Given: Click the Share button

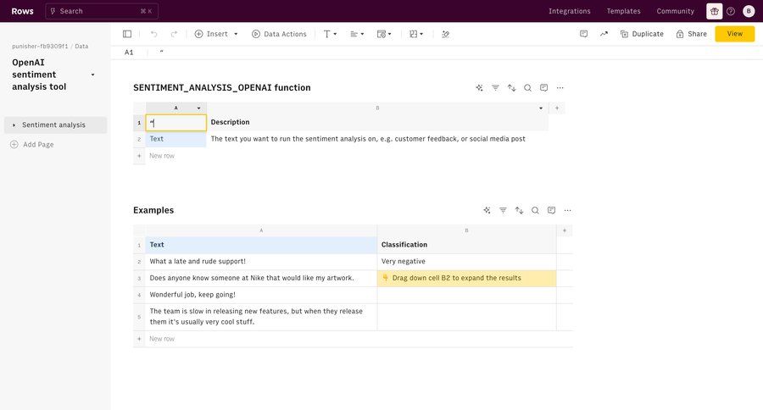Looking at the screenshot, I should click(x=691, y=34).
